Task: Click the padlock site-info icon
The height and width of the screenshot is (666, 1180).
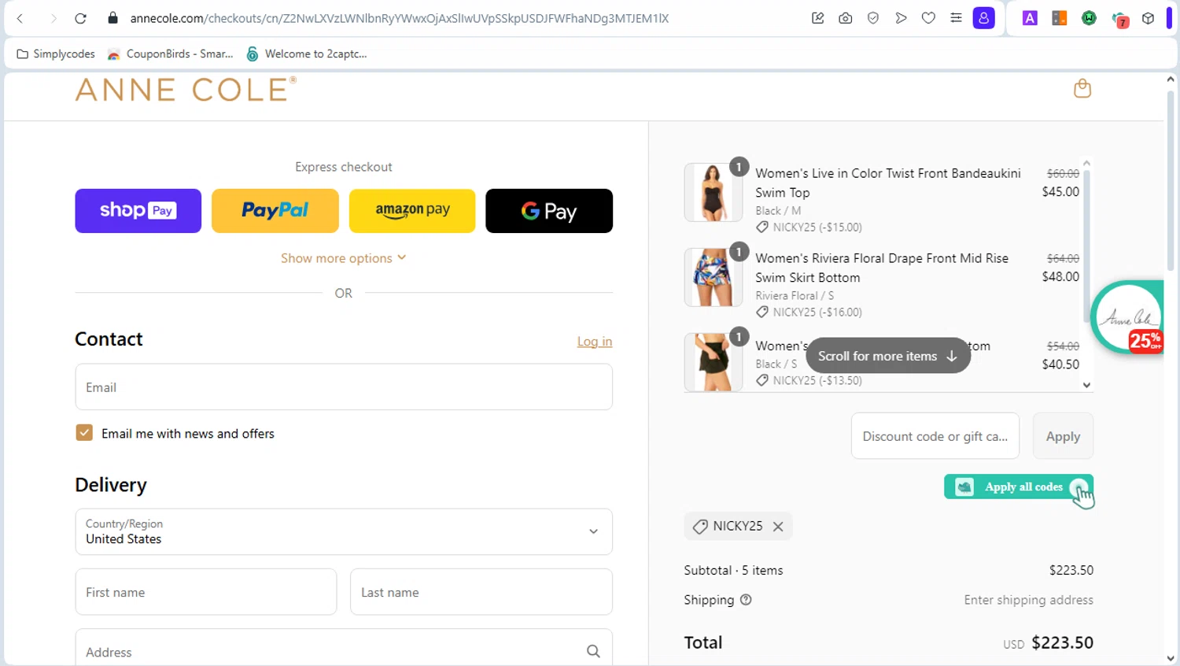Action: coord(112,18)
